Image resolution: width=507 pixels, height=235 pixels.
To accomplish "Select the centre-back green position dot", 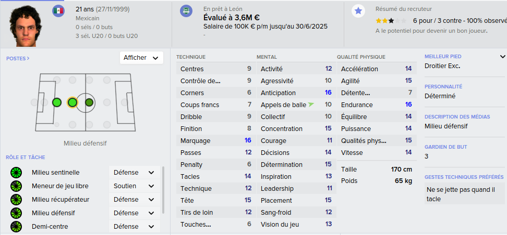I will [x=56, y=102].
